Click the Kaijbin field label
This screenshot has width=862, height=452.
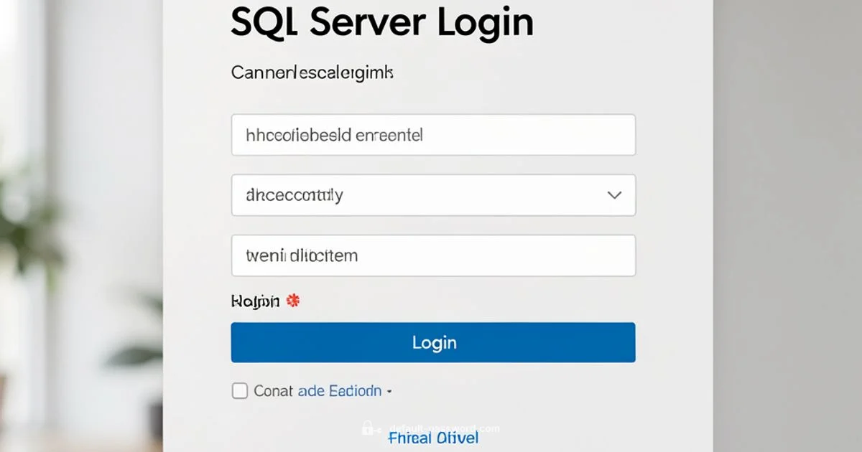coord(255,301)
